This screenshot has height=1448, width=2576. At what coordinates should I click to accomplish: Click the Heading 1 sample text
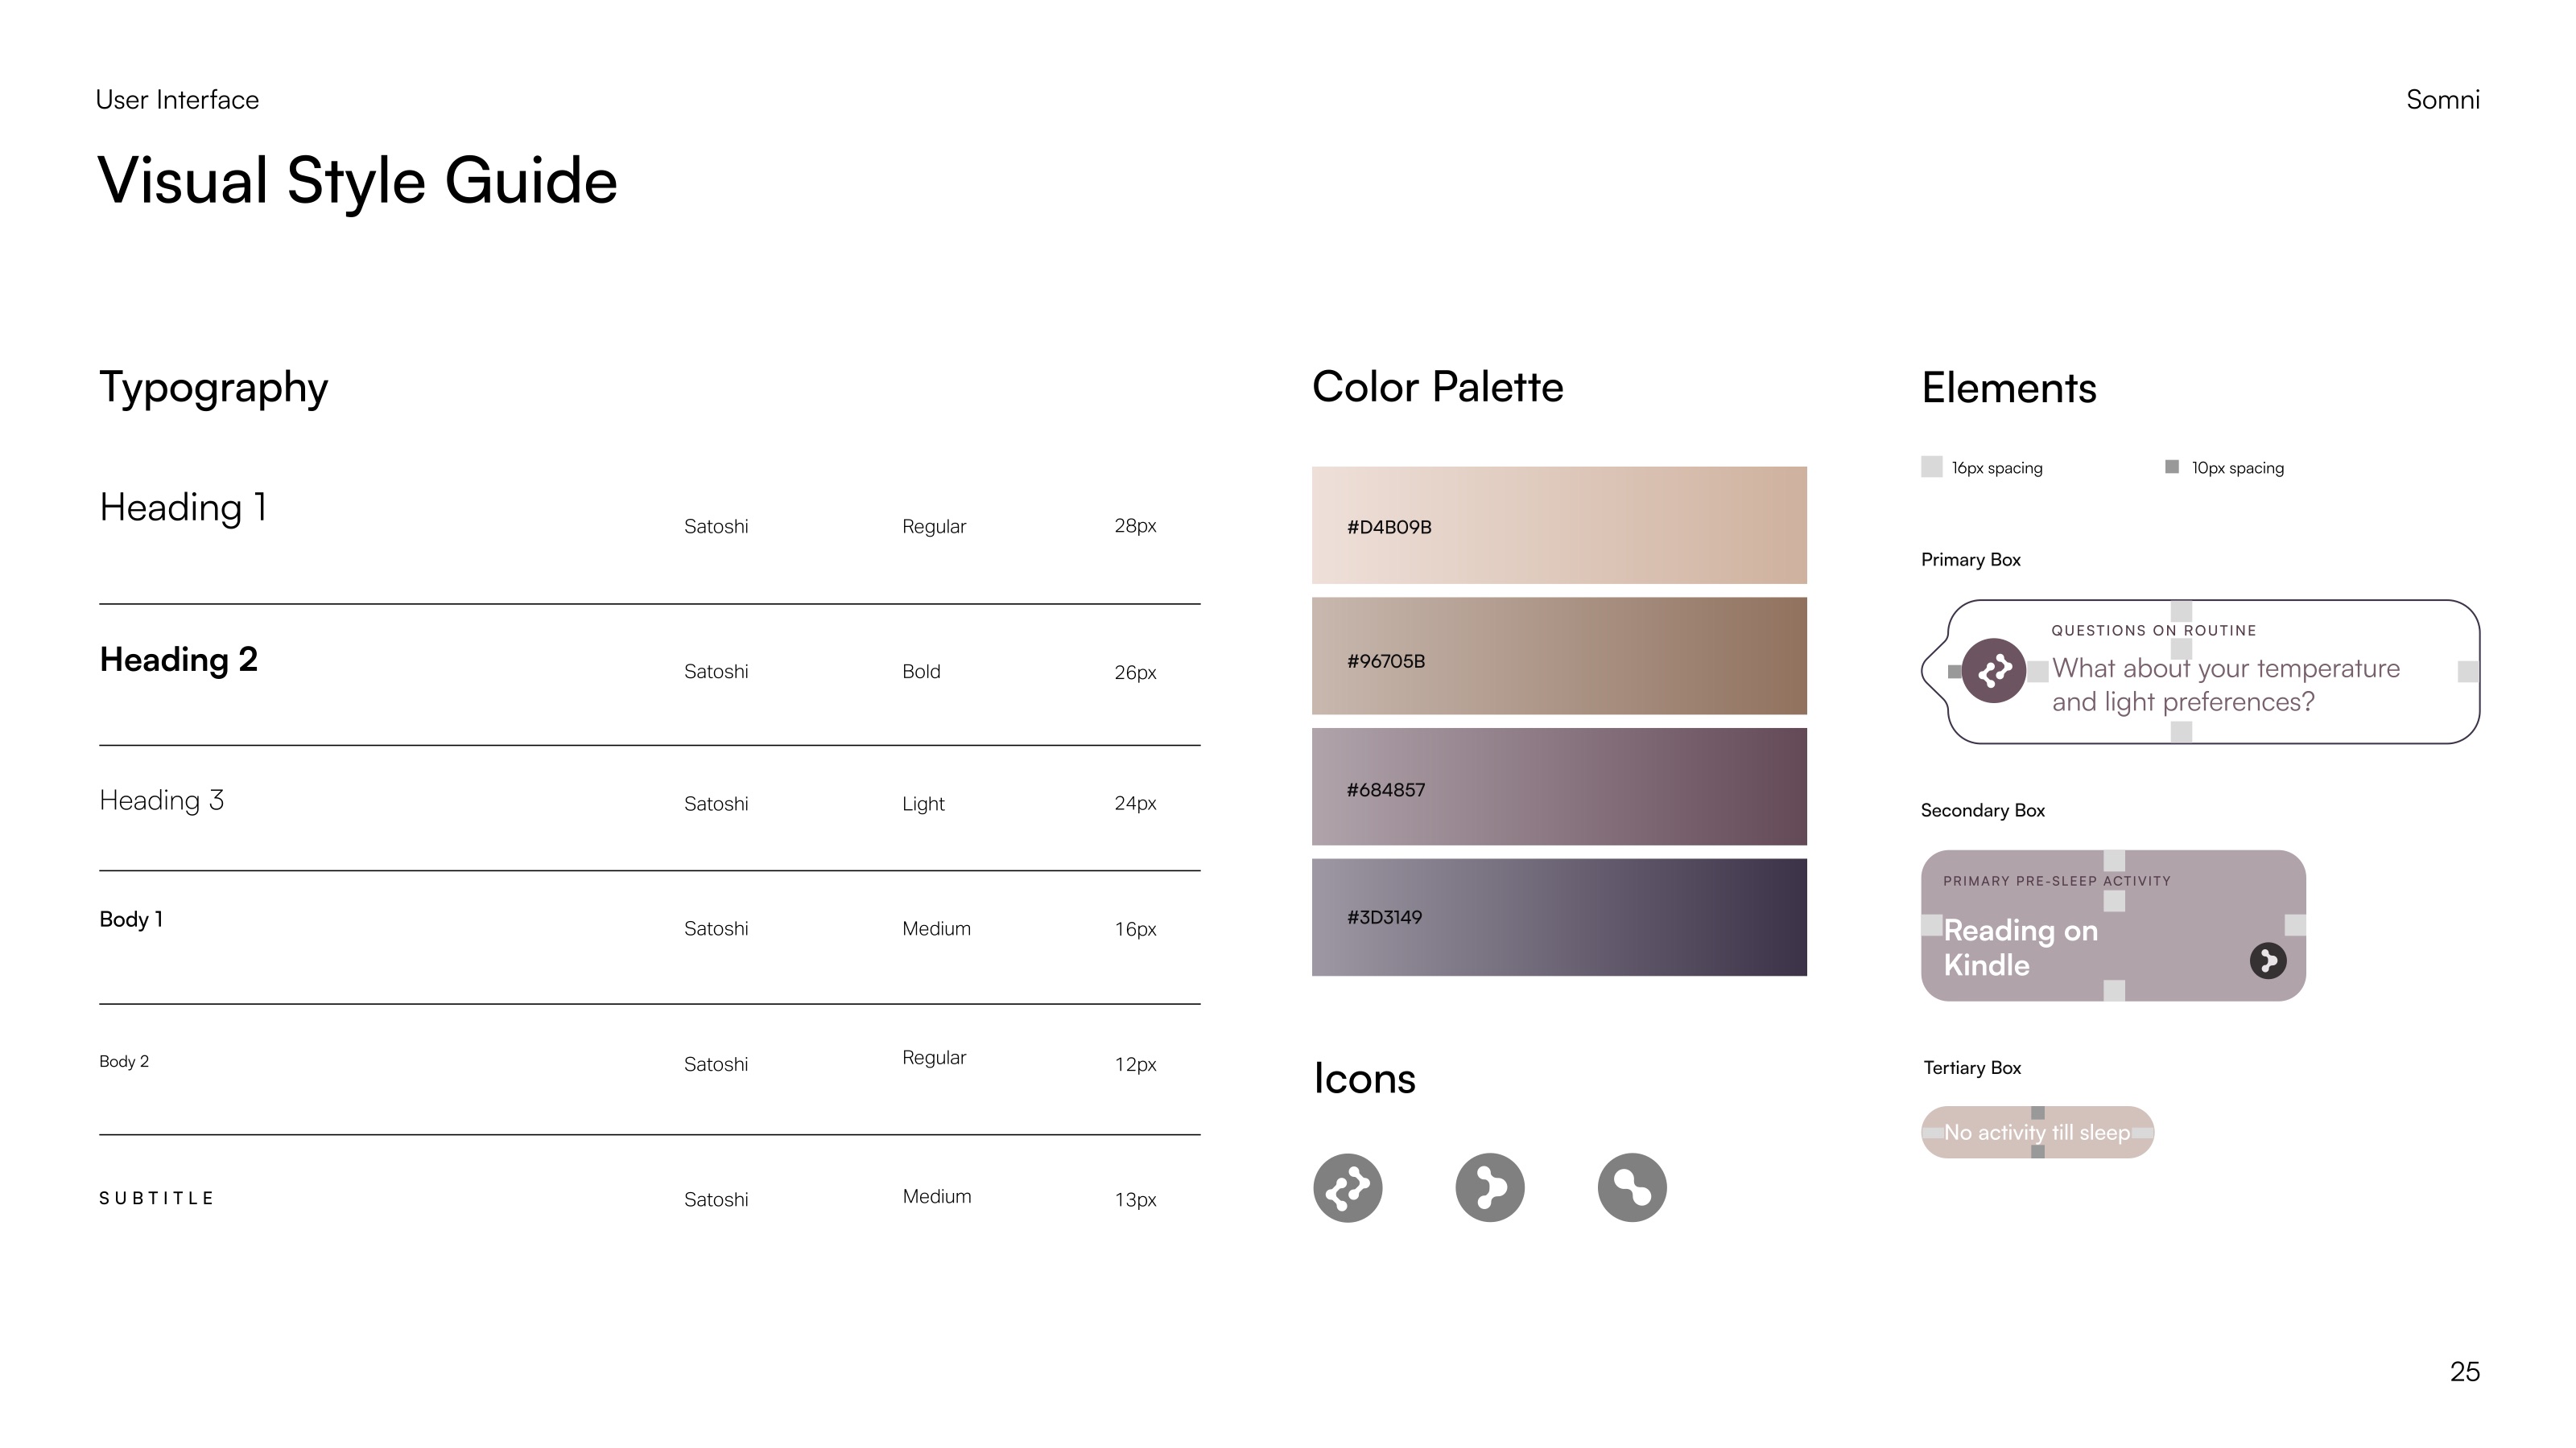(x=183, y=508)
